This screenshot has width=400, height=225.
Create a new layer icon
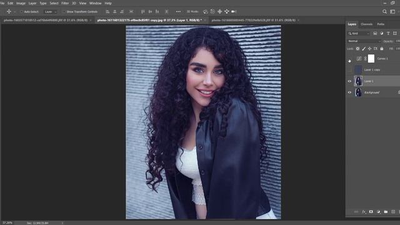393,212
